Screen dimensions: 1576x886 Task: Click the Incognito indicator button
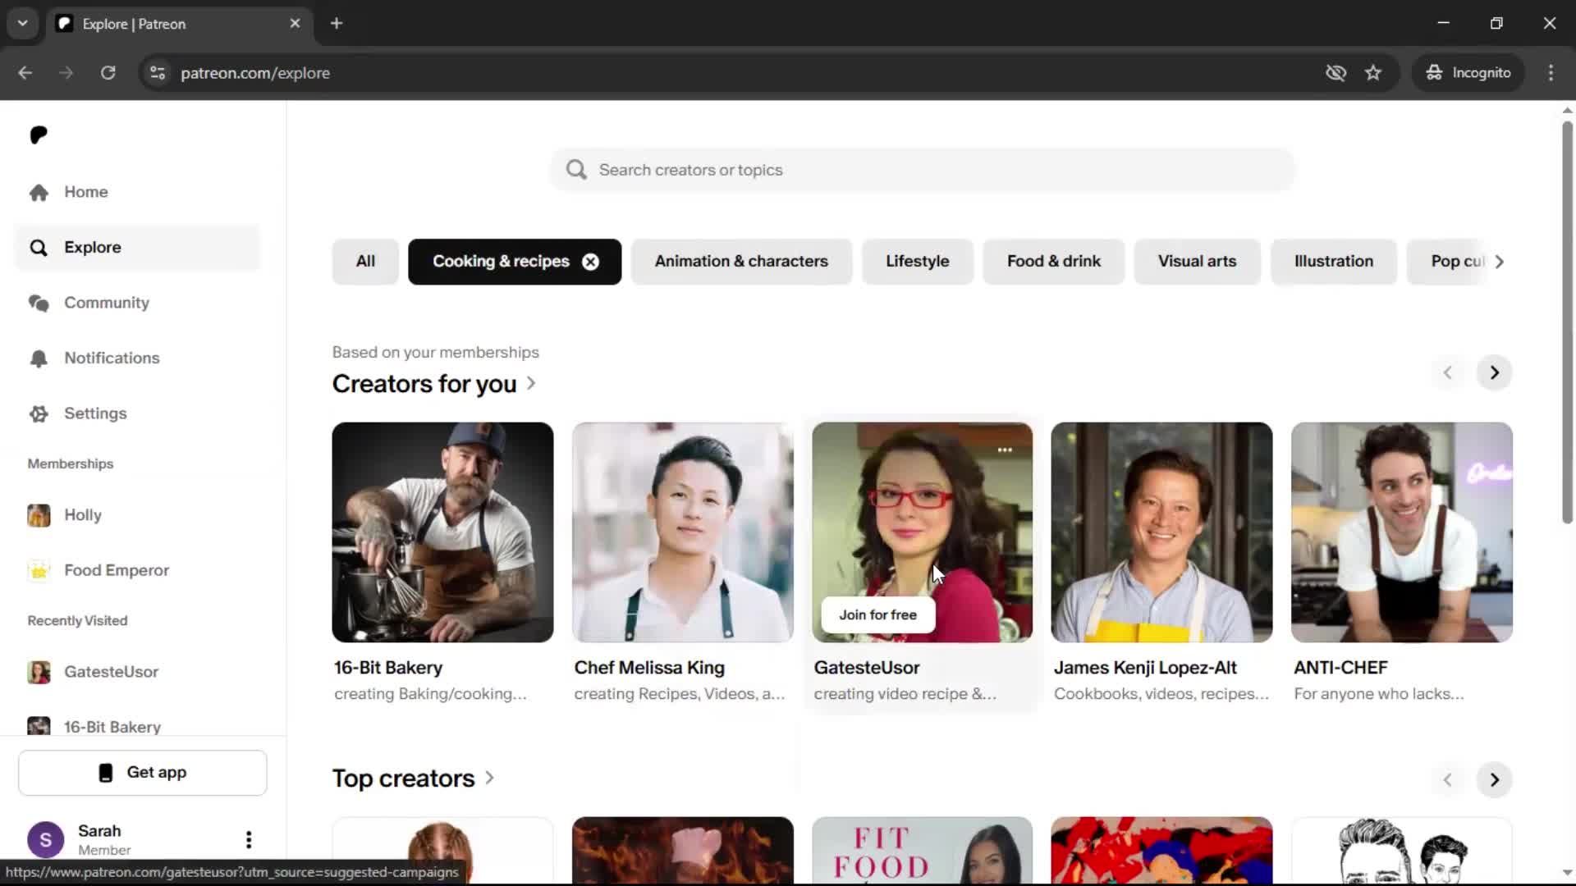point(1468,73)
